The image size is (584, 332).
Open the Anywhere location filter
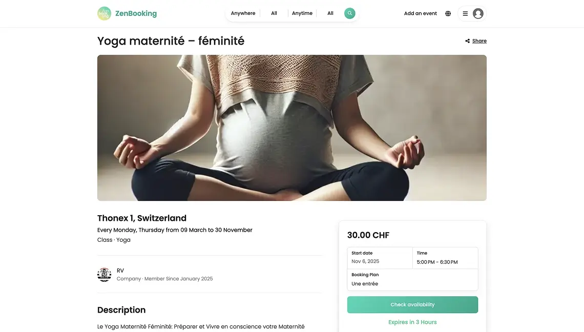click(x=243, y=13)
